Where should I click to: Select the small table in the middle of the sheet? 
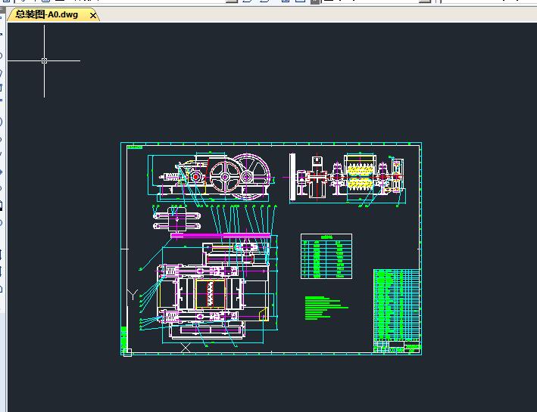tap(326, 256)
